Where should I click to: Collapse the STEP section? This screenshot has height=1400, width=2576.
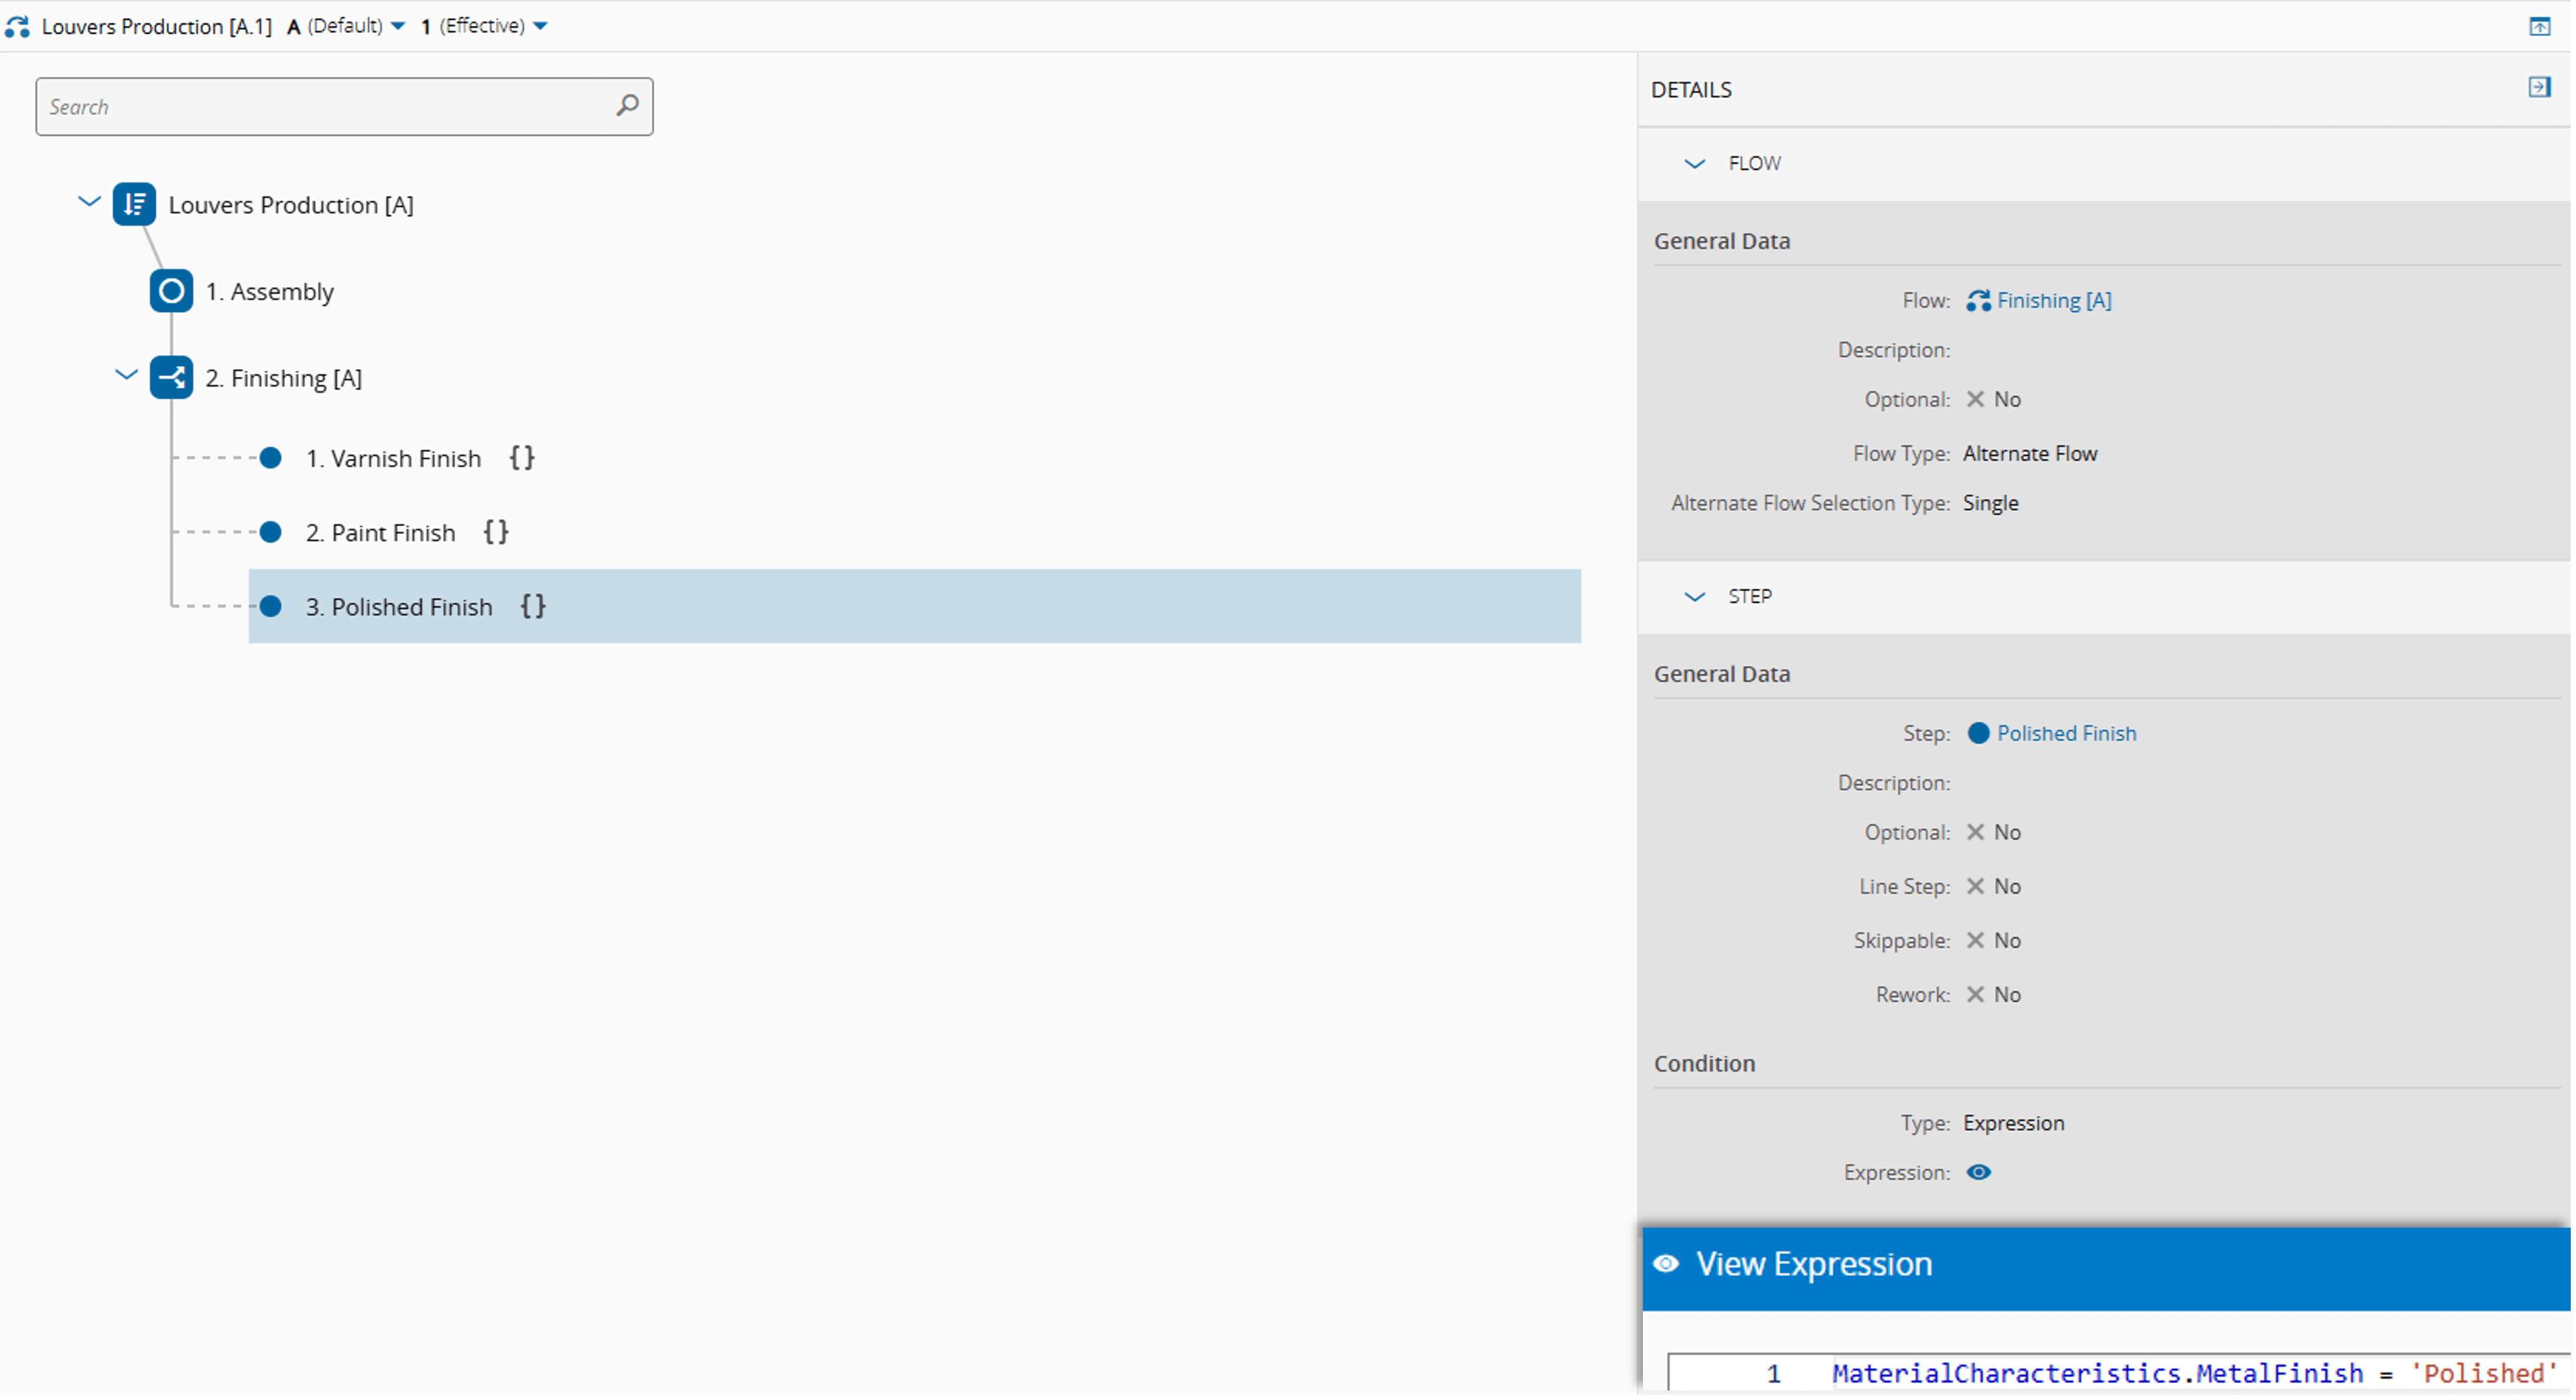coord(1694,596)
